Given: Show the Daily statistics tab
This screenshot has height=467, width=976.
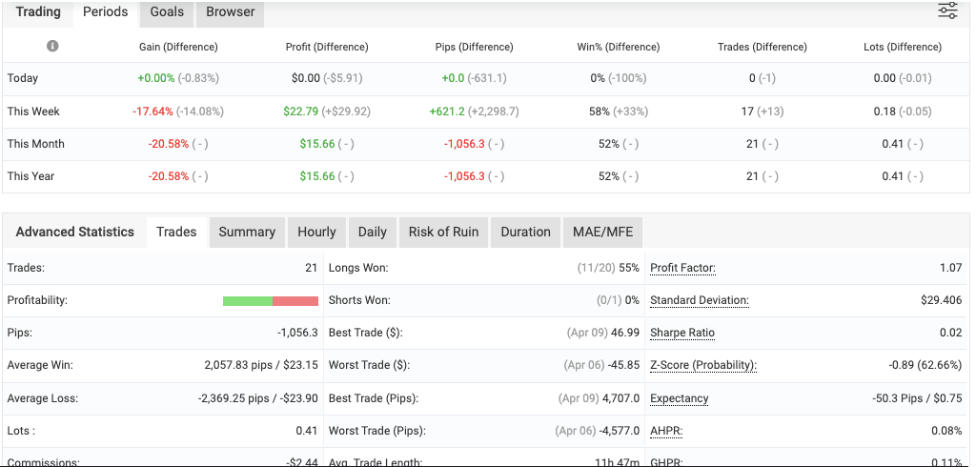Looking at the screenshot, I should [x=372, y=232].
